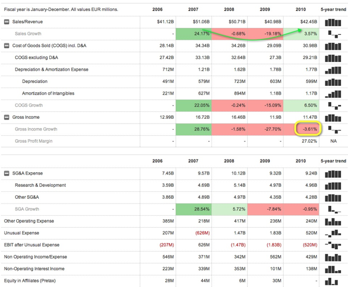The image size is (348, 287).
Task: Click the Research & Development label
Action: click(x=41, y=185)
